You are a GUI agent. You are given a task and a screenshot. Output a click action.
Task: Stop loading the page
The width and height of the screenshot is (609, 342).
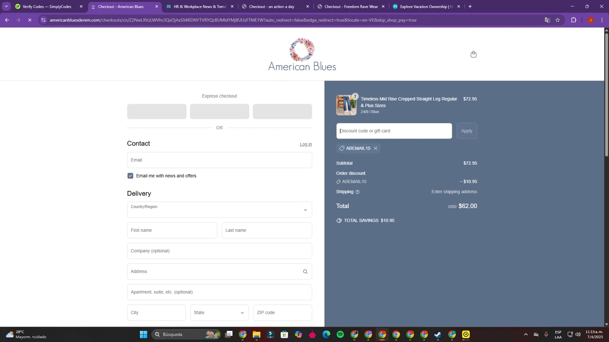pos(30,20)
